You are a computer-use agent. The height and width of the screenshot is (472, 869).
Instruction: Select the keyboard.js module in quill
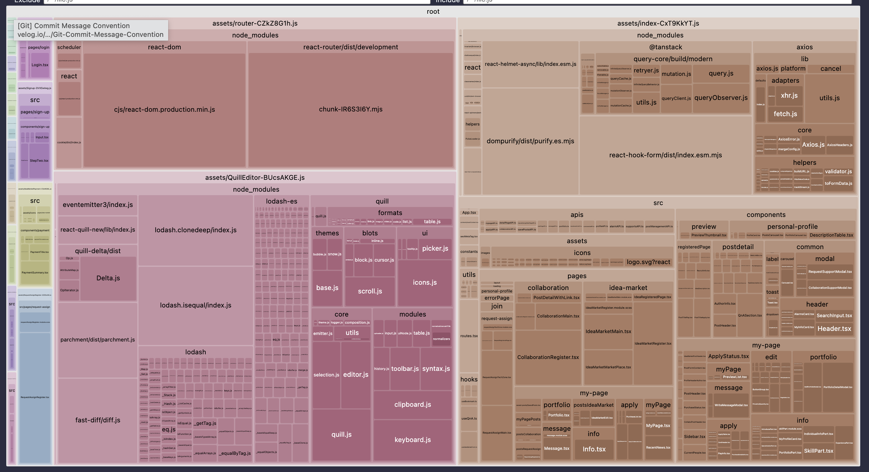(x=412, y=440)
